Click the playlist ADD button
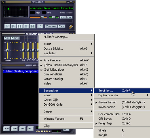Image resolution: width=150 pixels, height=138 pixels. tap(7, 129)
